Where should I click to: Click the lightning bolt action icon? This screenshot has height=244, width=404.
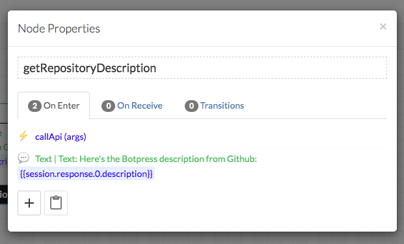(x=23, y=136)
